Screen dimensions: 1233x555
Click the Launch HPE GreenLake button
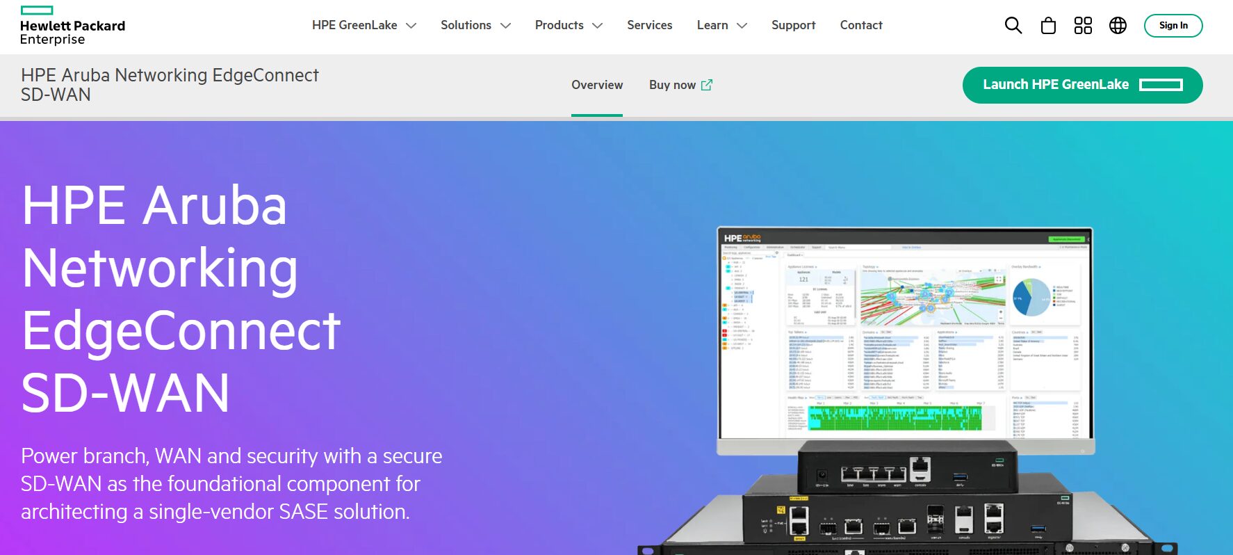click(1055, 85)
